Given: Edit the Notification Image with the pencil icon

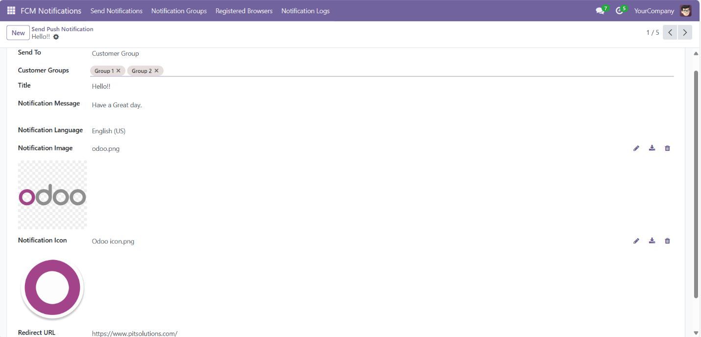Looking at the screenshot, I should (636, 148).
